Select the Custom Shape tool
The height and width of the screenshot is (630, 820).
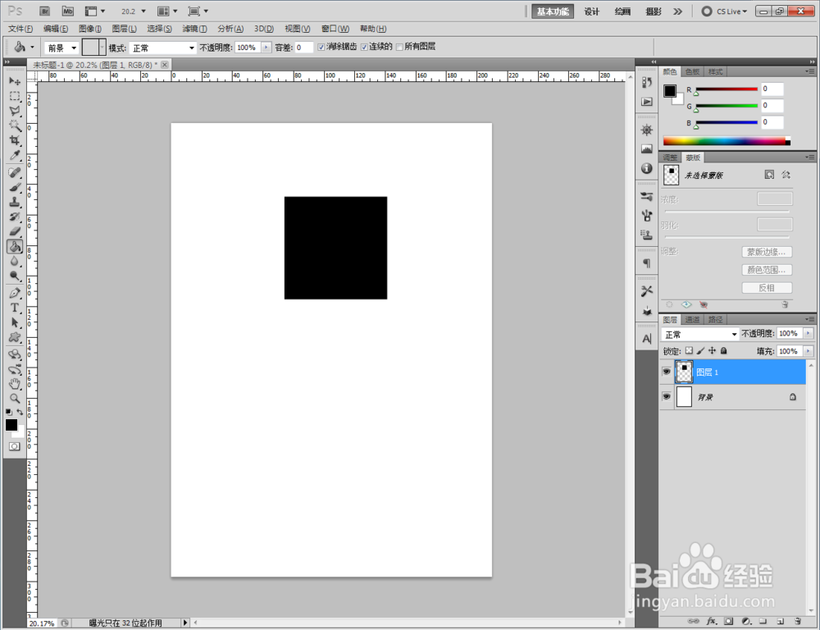15,337
